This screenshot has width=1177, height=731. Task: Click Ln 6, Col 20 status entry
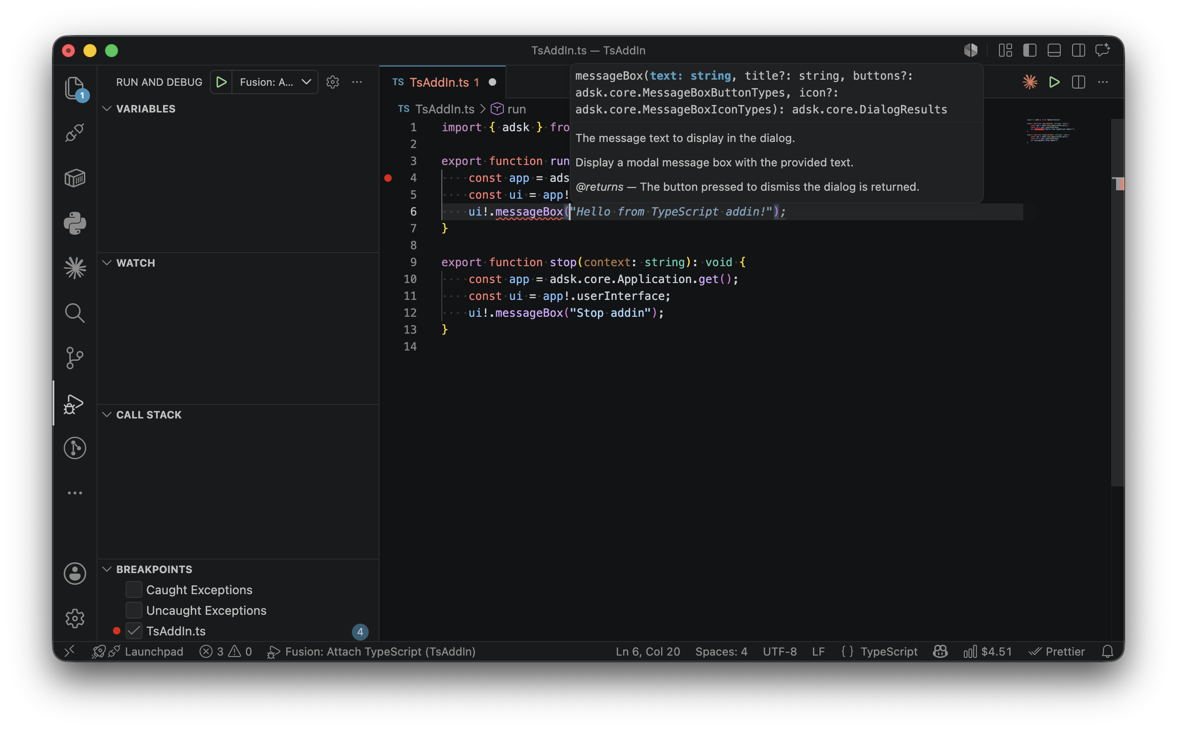[647, 651]
